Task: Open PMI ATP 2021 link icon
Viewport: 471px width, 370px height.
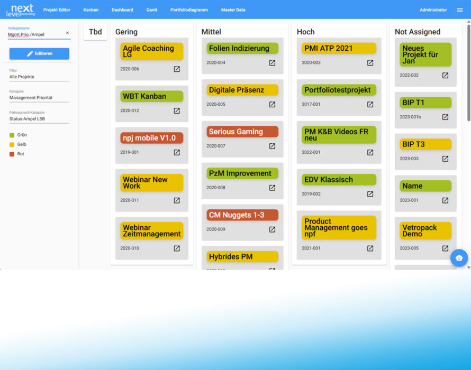Action: pos(370,63)
